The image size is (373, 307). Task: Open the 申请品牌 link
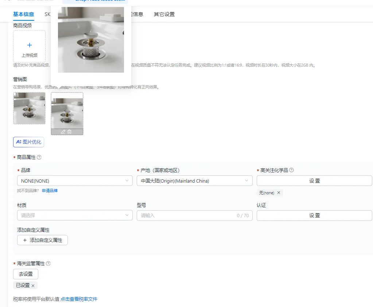pos(50,191)
